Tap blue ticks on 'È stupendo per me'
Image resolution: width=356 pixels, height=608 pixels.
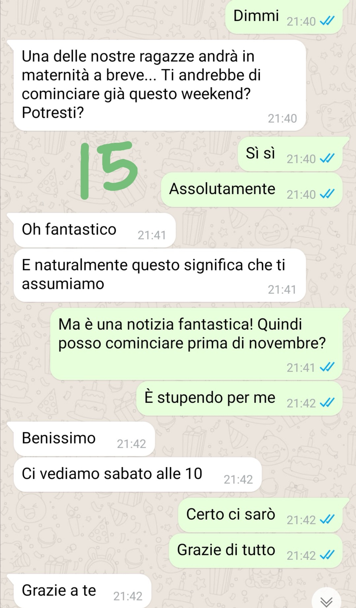point(328,403)
